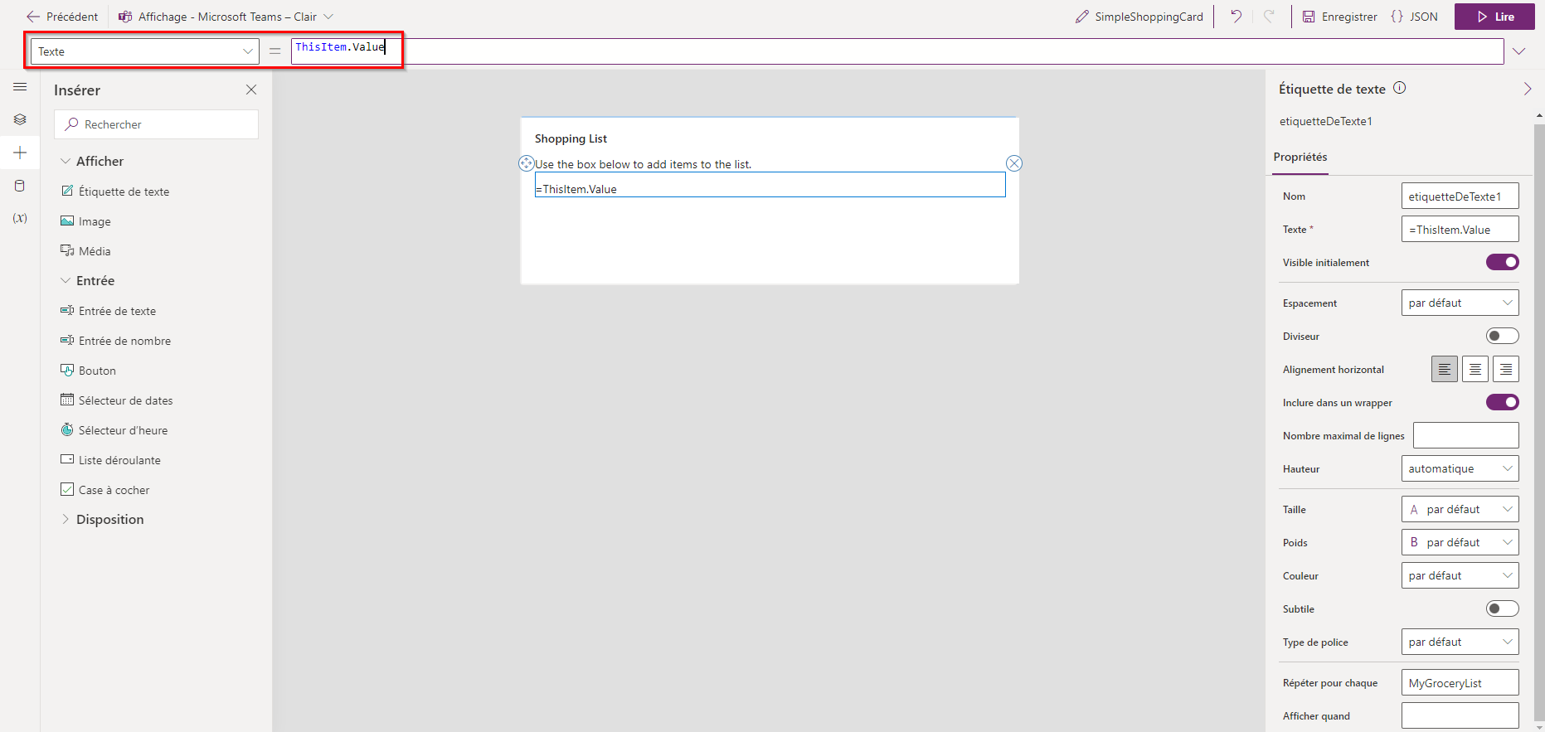Open the tree view layers icon
Screen dimensions: 1545x732
point(20,119)
